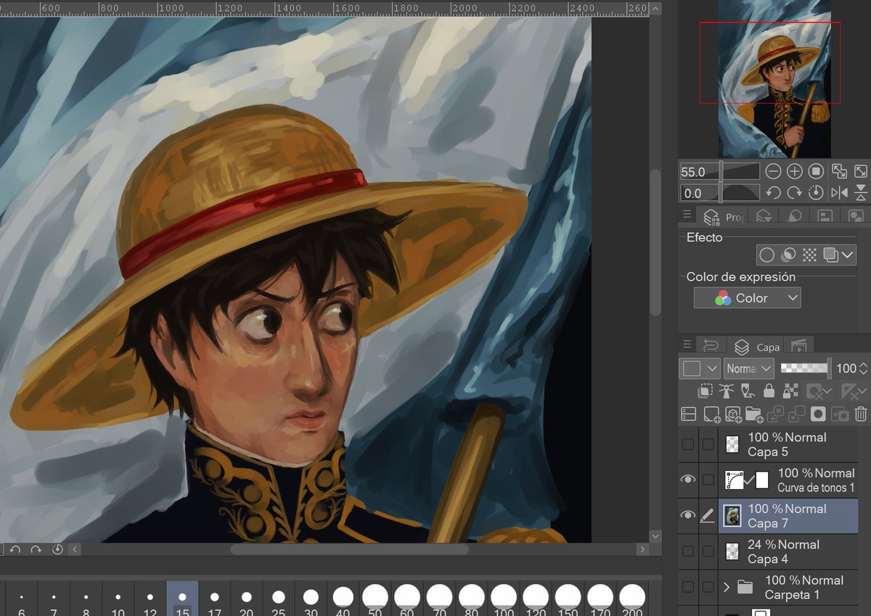Reset zoom to 100% in Navigator
This screenshot has width=871, height=616.
pyautogui.click(x=817, y=172)
